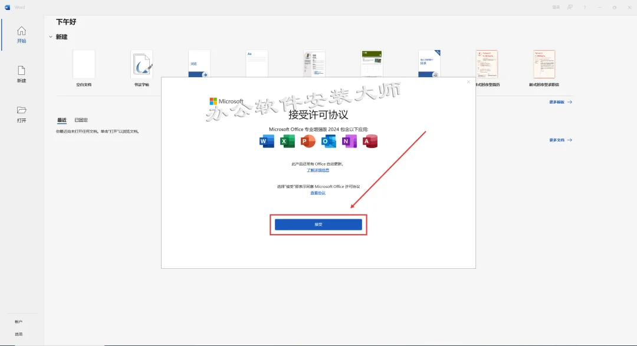Click the 登录 sign-in button
Screen dimensions: 637x346
tap(556, 7)
